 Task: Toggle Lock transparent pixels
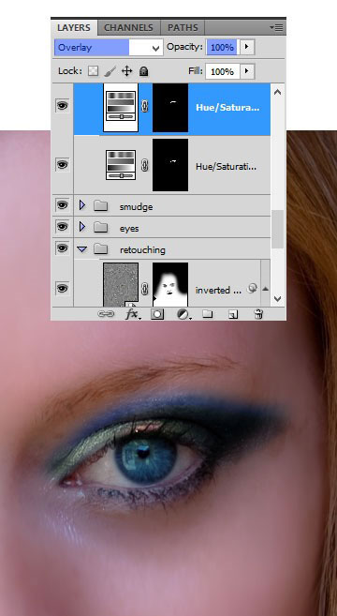click(x=93, y=71)
